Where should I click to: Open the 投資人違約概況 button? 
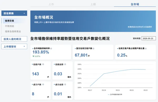(x=14, y=39)
